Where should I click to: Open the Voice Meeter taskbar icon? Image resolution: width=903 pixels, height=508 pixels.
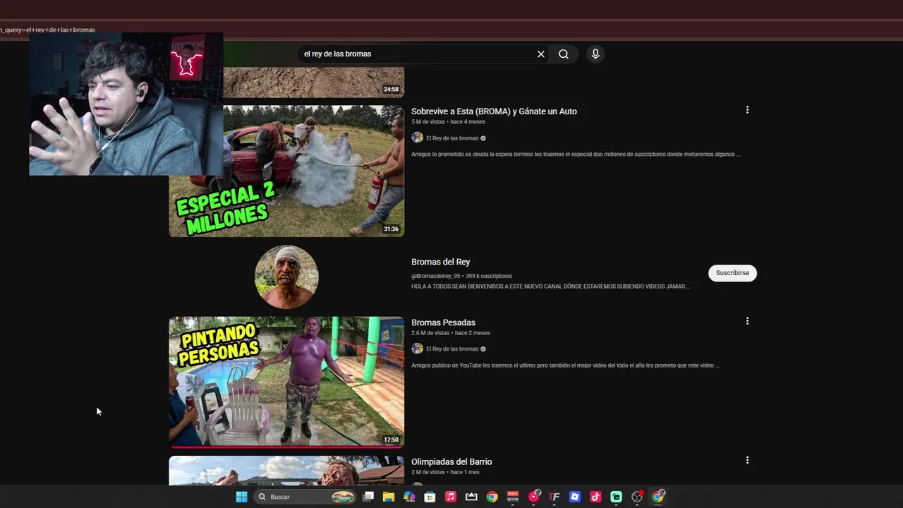pyautogui.click(x=513, y=497)
